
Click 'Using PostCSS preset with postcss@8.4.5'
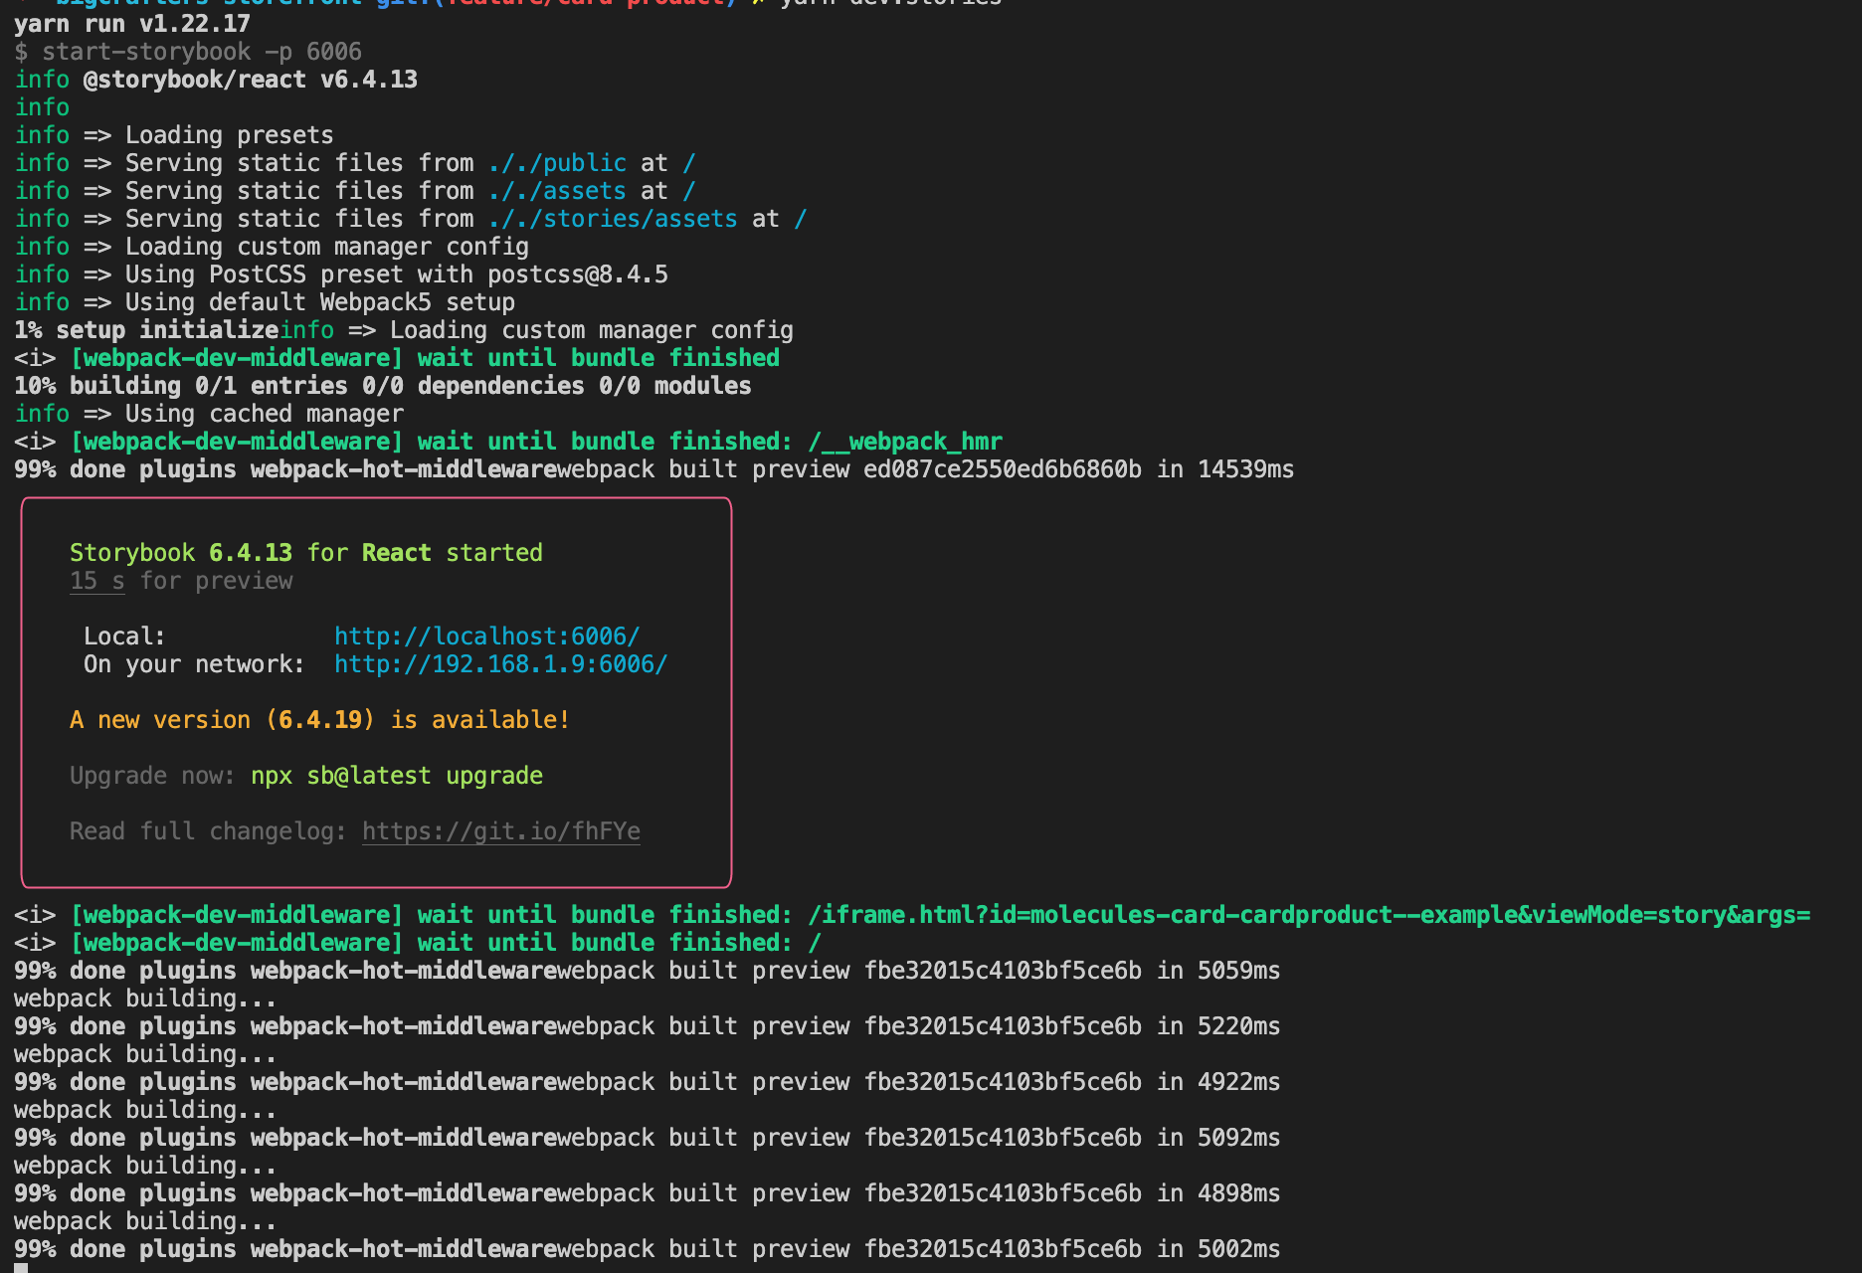(397, 274)
